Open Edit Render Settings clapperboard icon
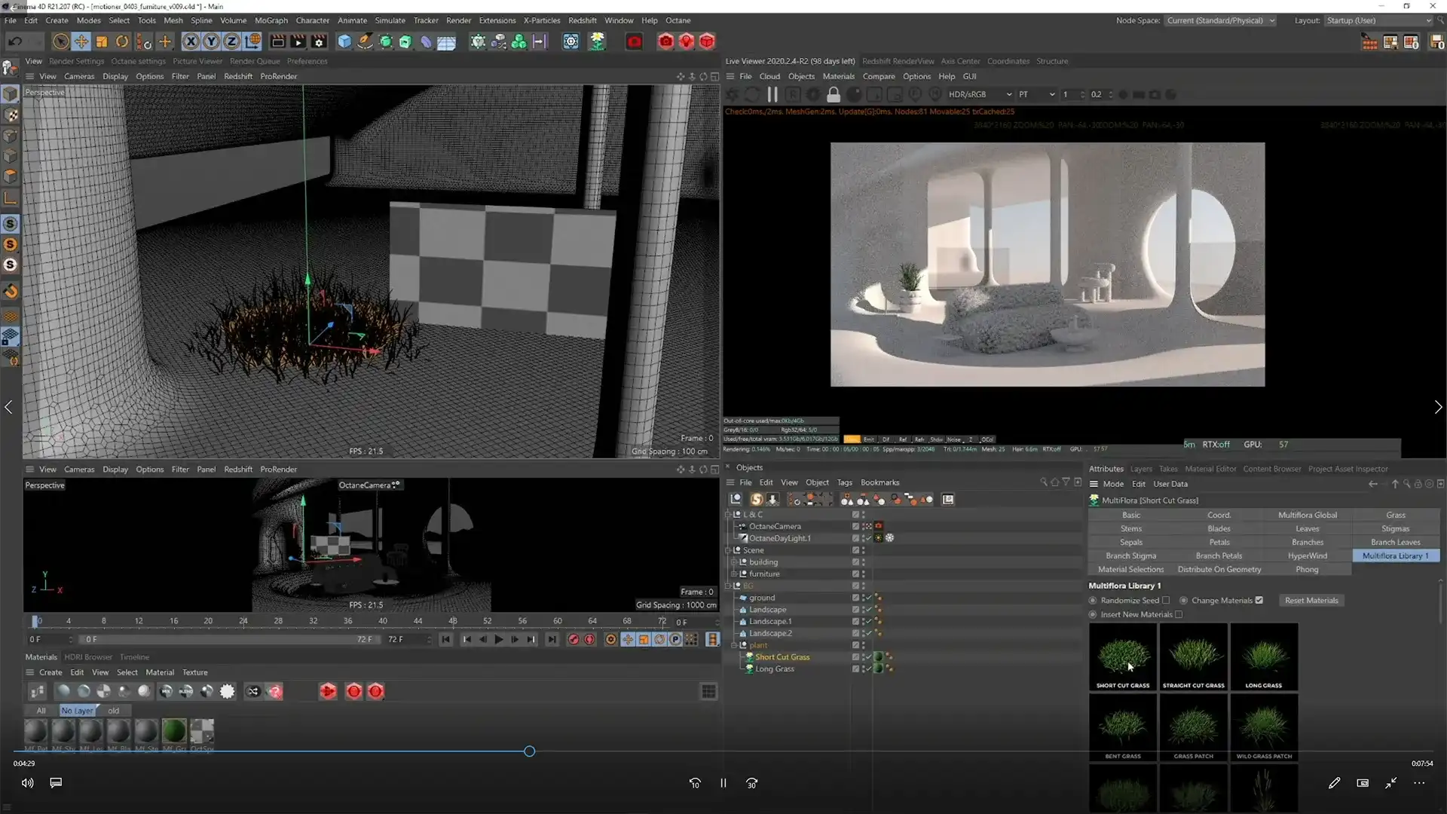The image size is (1447, 814). pos(319,41)
